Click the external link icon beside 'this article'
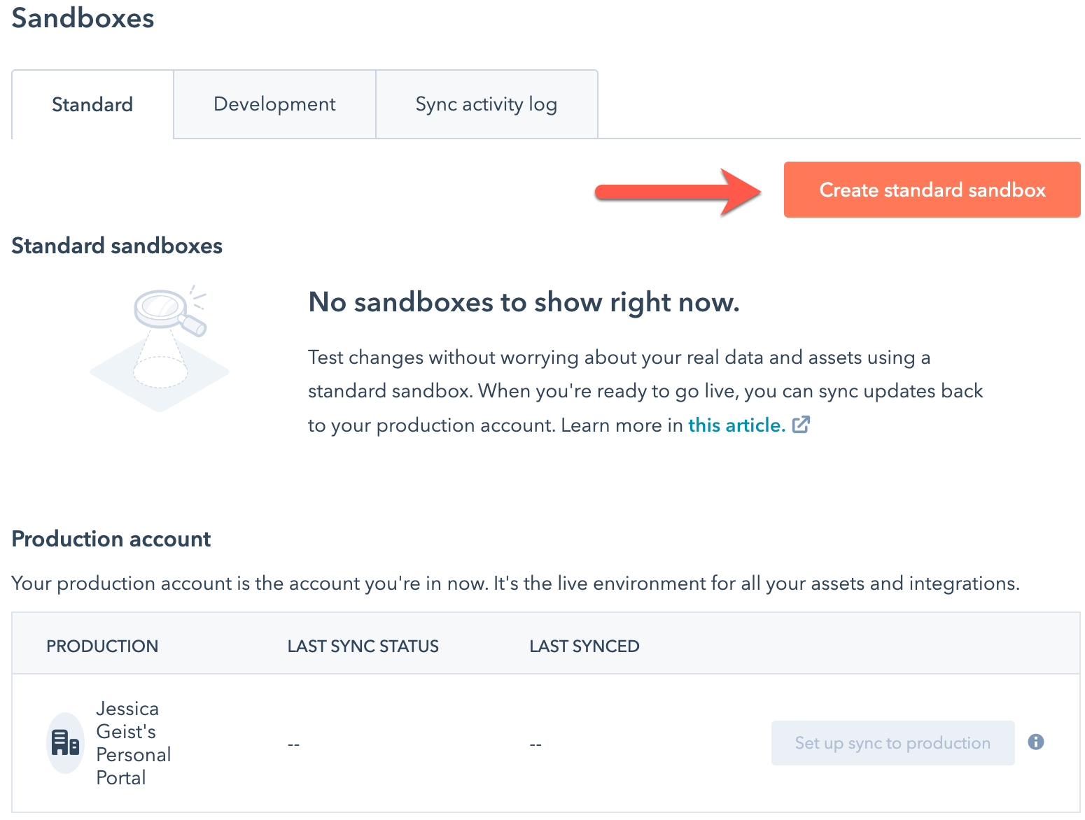 [800, 424]
